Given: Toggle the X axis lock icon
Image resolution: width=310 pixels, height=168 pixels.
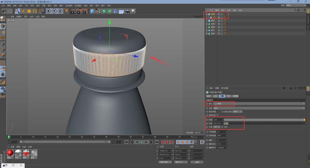Looking at the screenshot, I should click(49, 11).
